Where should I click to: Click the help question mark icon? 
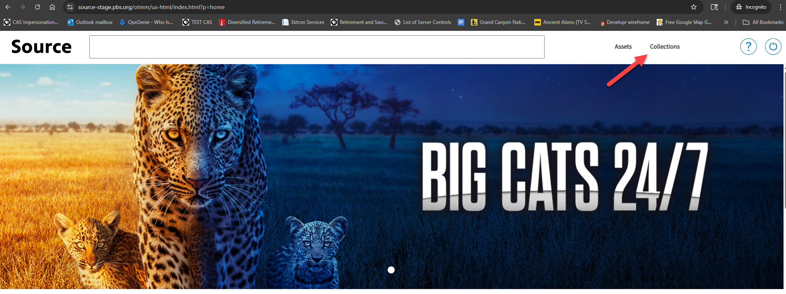(x=749, y=47)
